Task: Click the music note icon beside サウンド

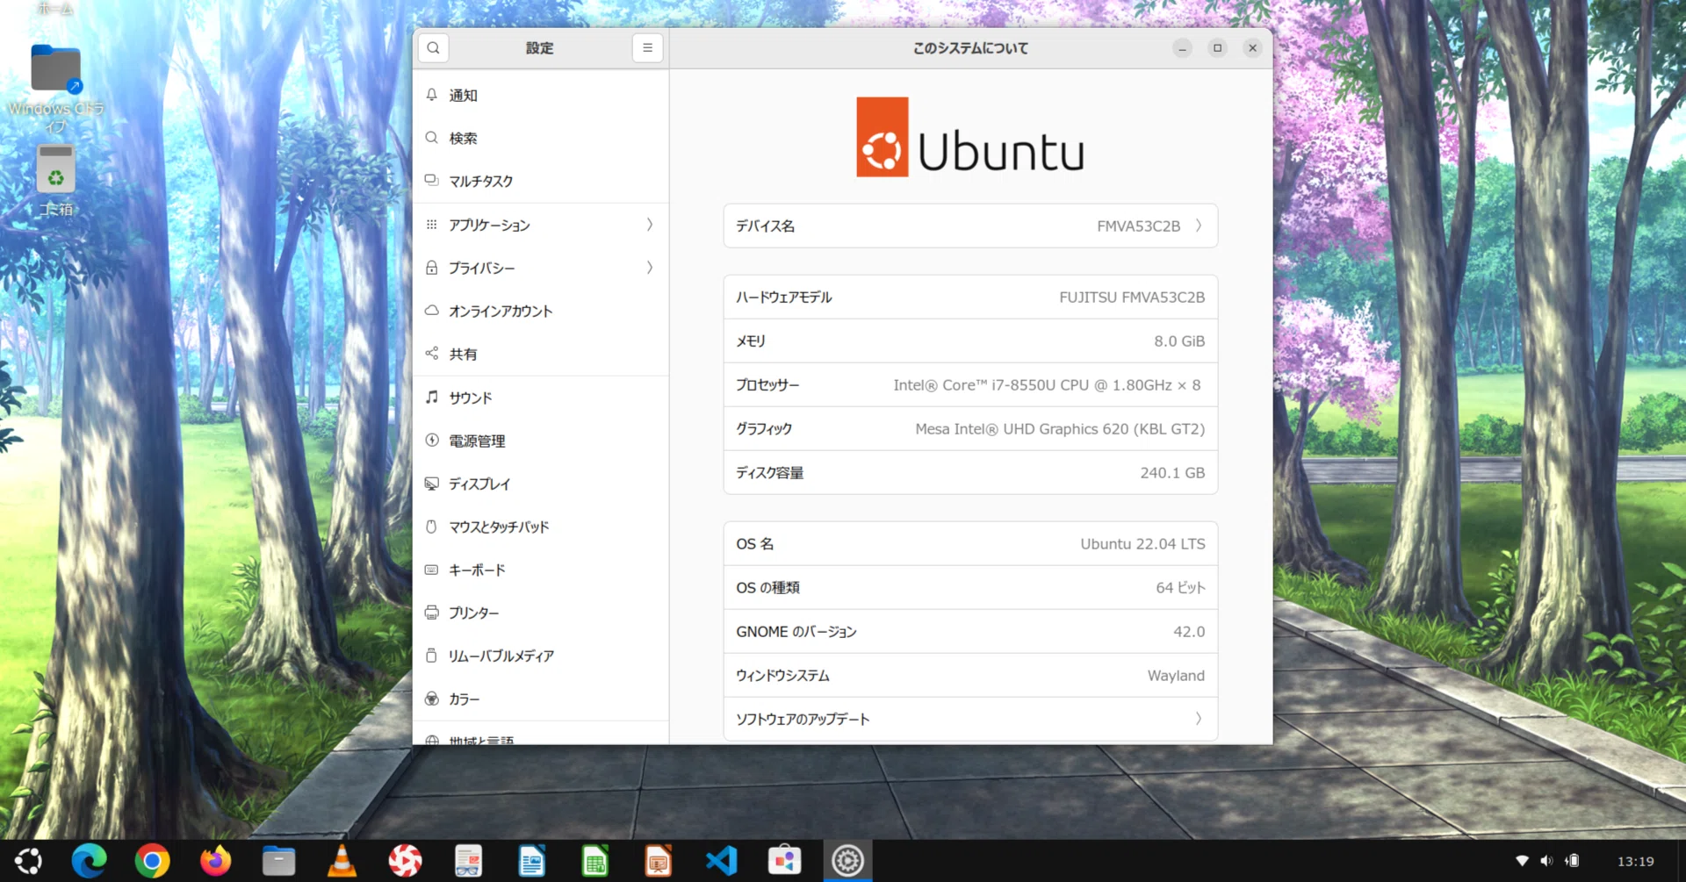Action: click(x=431, y=398)
